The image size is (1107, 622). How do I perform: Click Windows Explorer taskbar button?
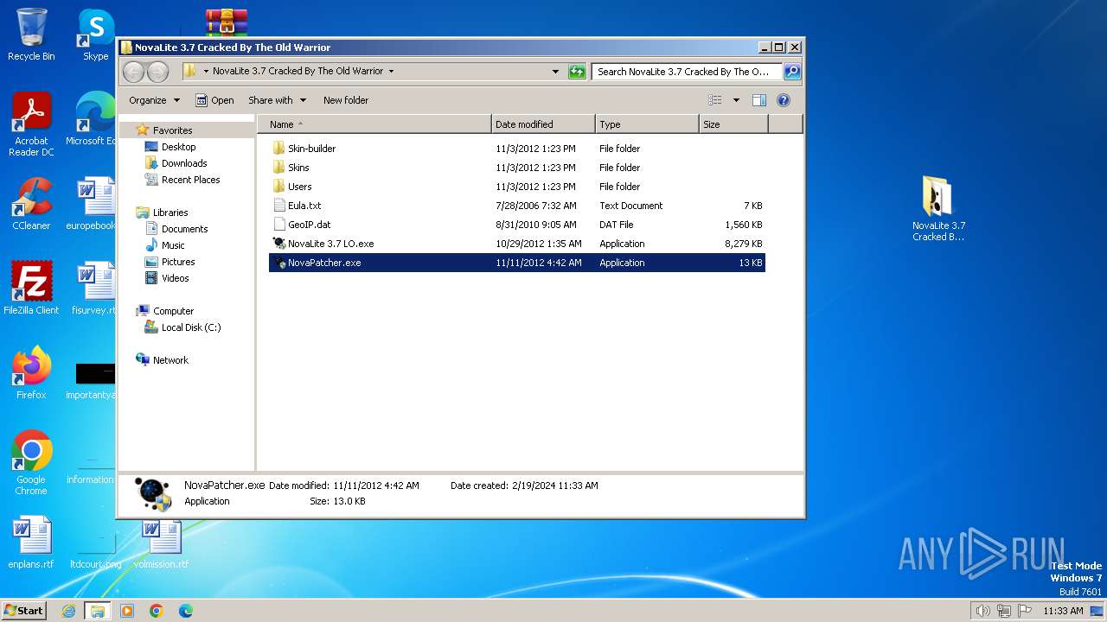pyautogui.click(x=97, y=611)
